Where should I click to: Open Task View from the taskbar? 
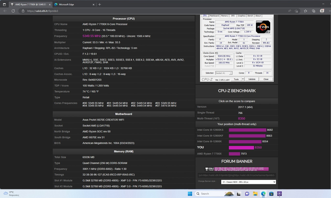[x=239, y=194]
